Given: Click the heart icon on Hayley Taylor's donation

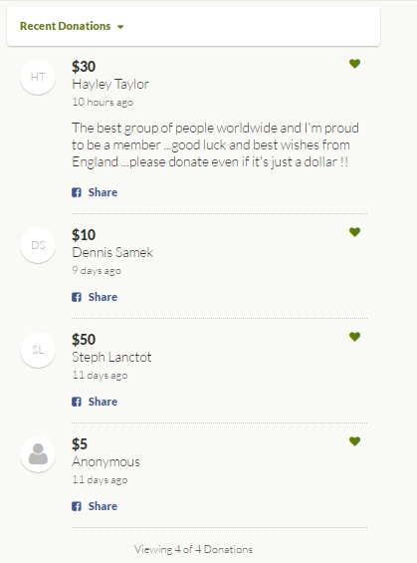Looking at the screenshot, I should (x=354, y=64).
